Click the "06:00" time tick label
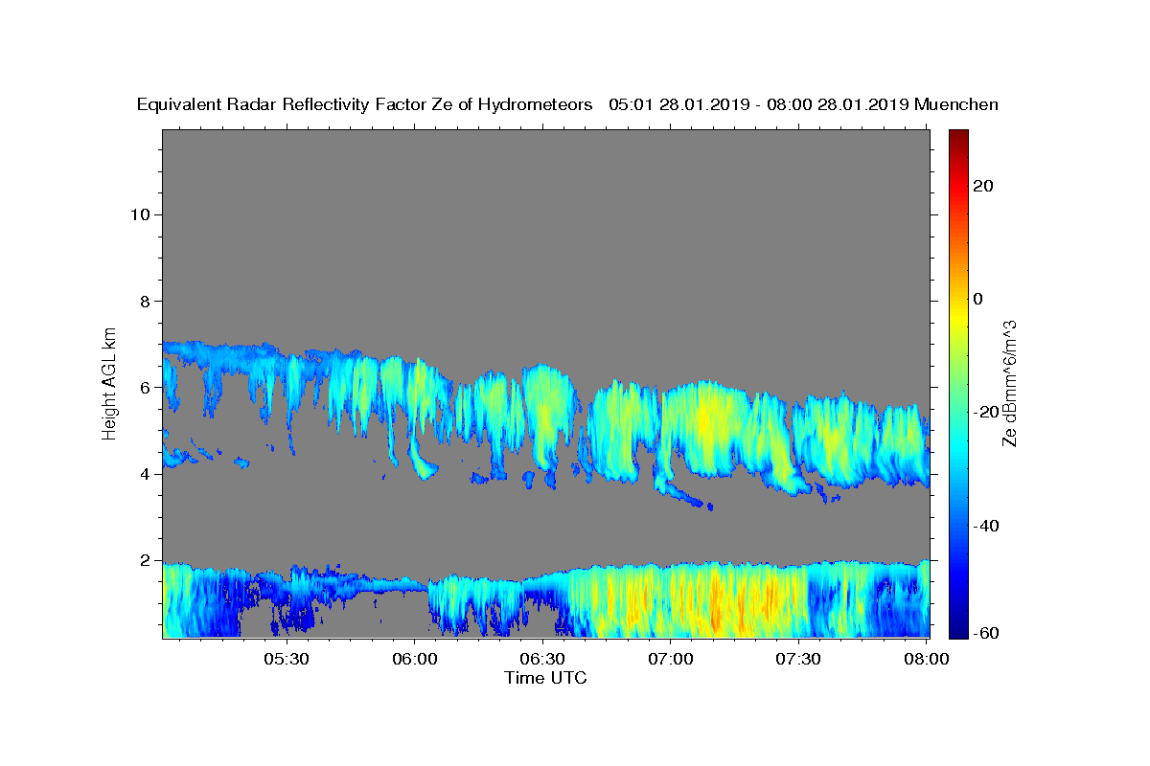This screenshot has height=766, width=1150. pyautogui.click(x=415, y=659)
